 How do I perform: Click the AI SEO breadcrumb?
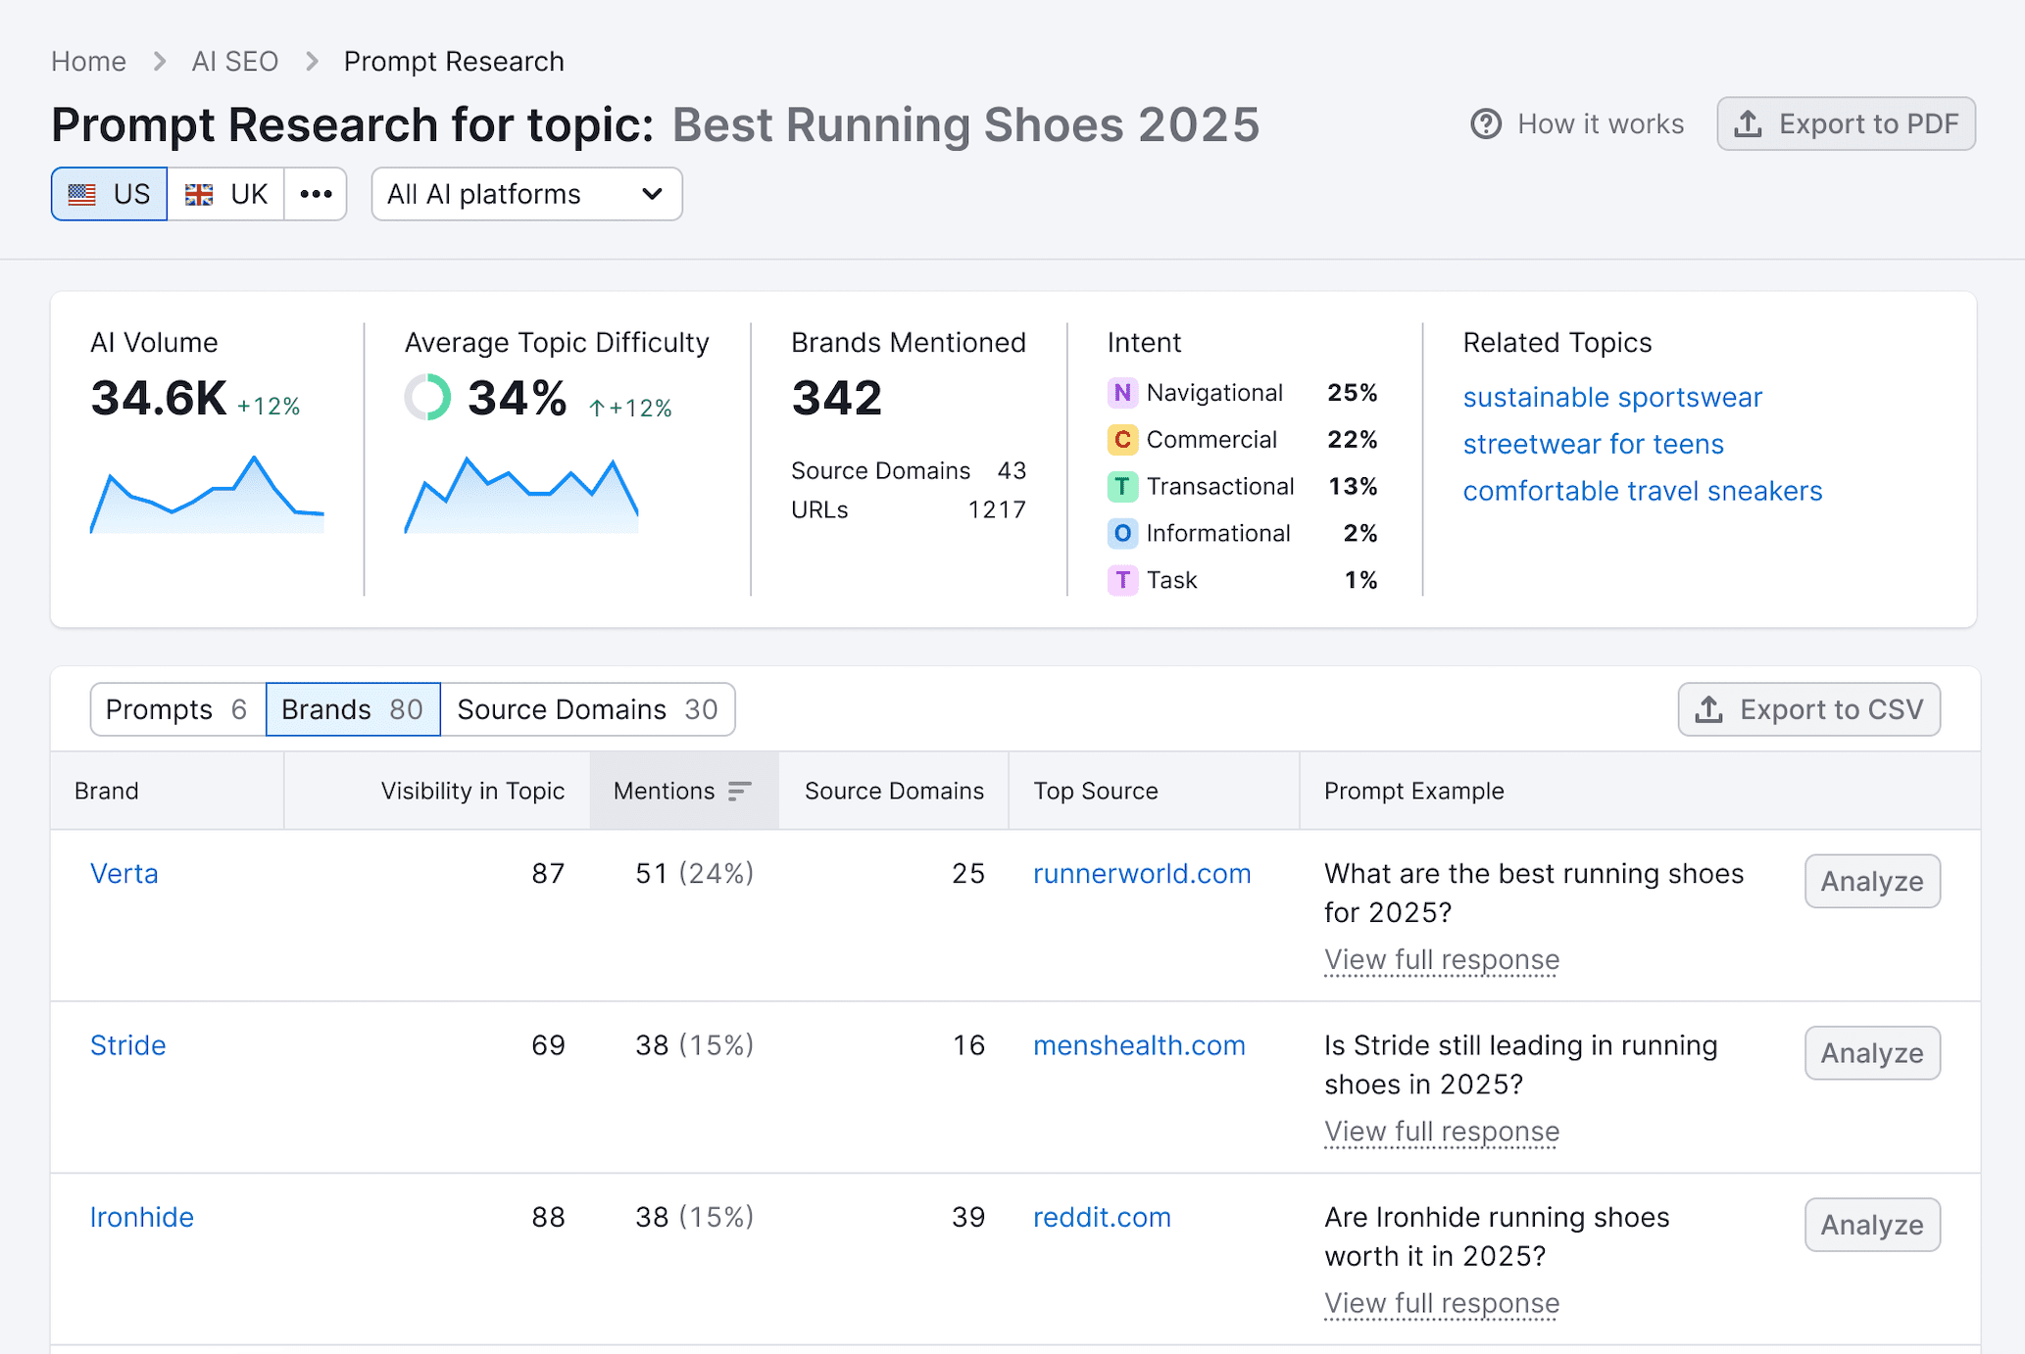234,62
